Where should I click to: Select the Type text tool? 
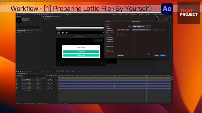click(41, 14)
